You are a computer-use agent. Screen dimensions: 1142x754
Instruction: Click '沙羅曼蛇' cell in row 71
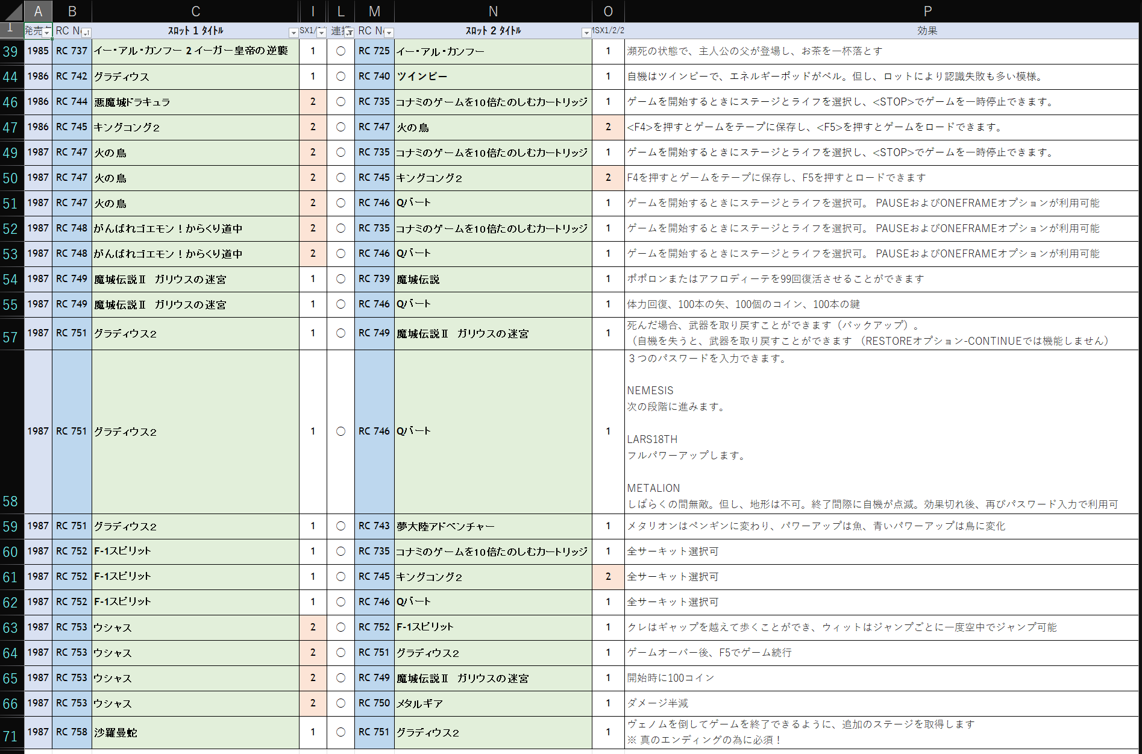(195, 733)
